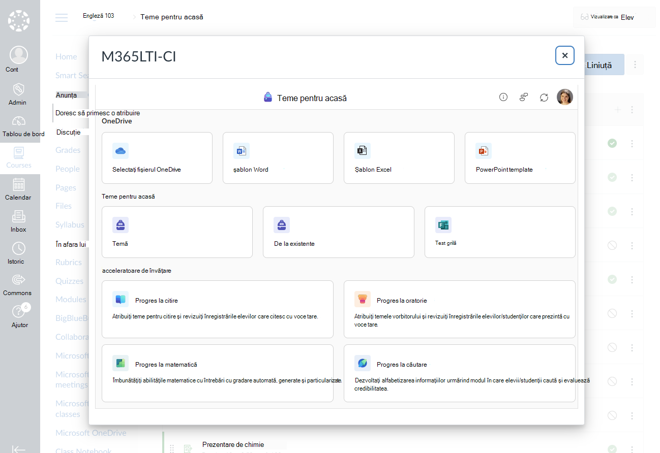Choose the PowerPoint template card
The image size is (660, 453).
pos(520,158)
